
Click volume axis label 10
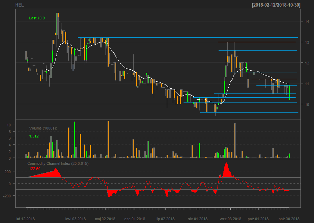9,125
